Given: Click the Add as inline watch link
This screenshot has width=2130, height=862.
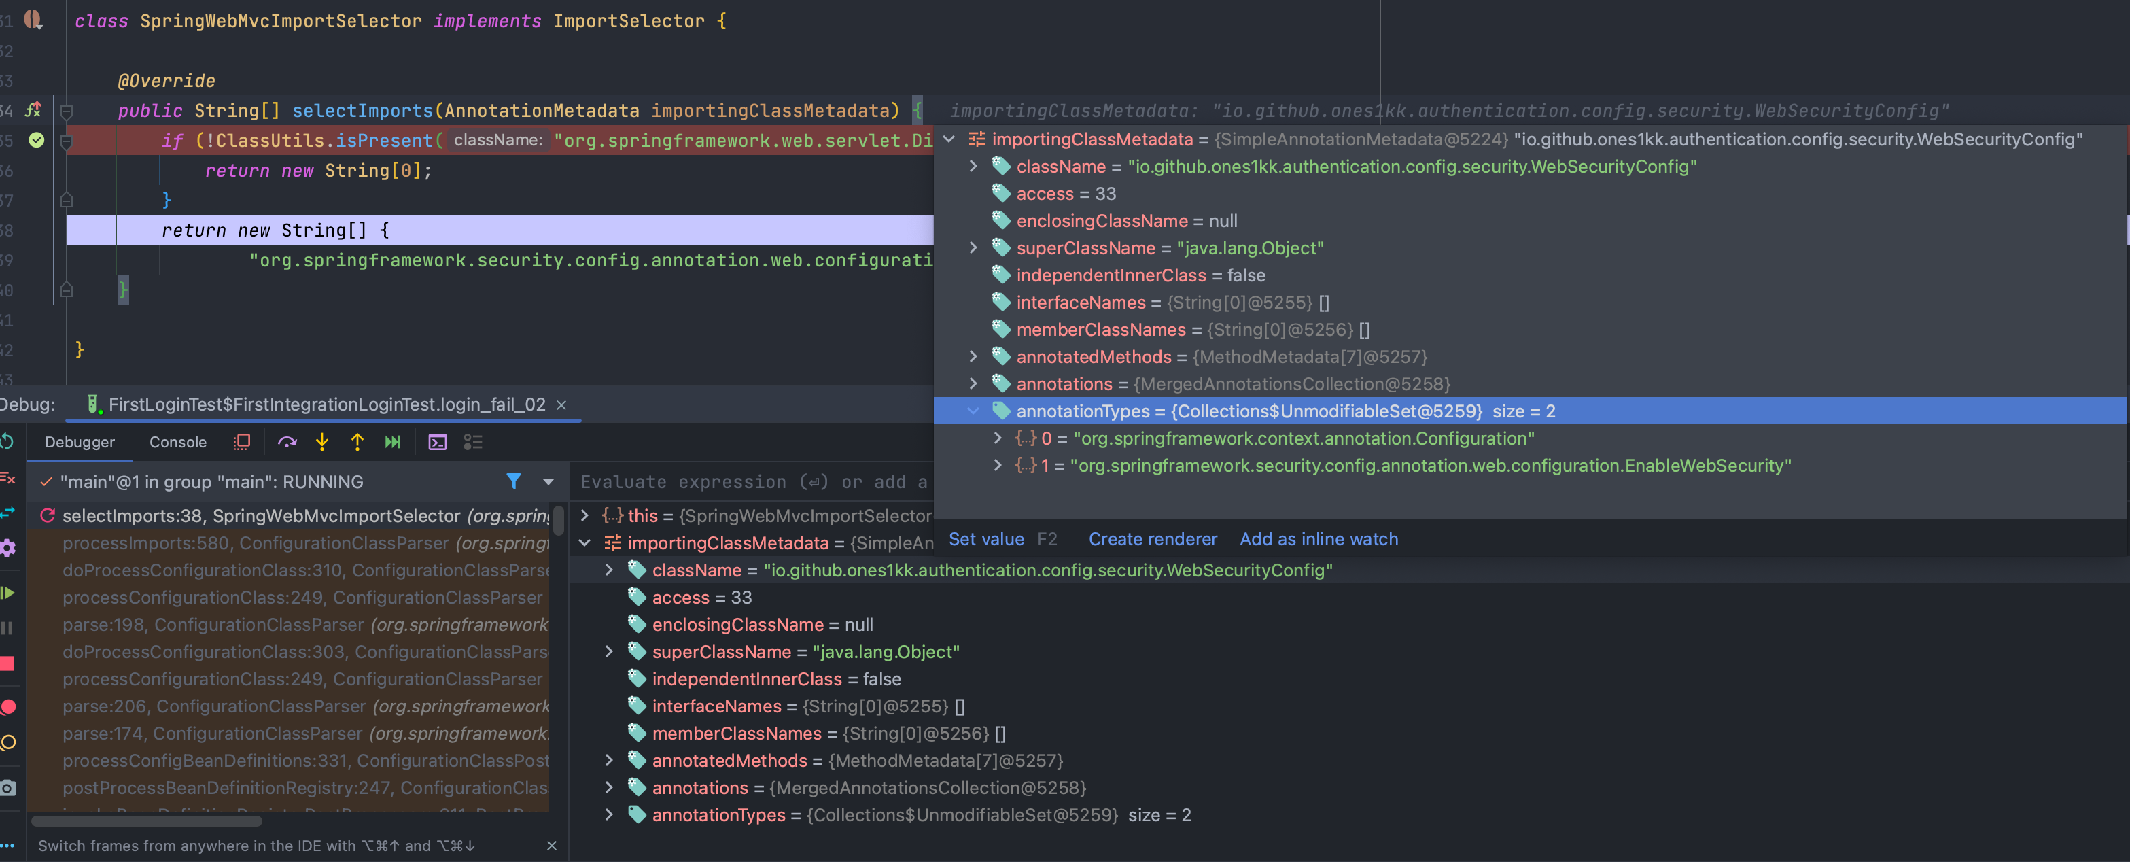Looking at the screenshot, I should tap(1318, 539).
